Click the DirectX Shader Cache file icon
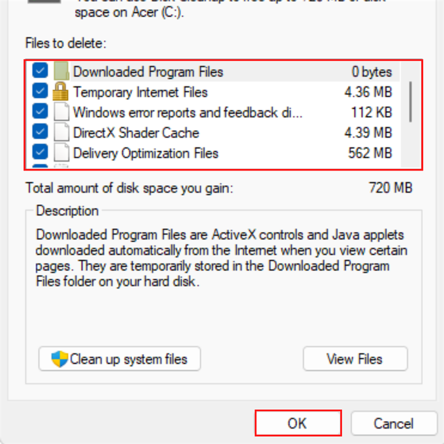 (x=61, y=133)
